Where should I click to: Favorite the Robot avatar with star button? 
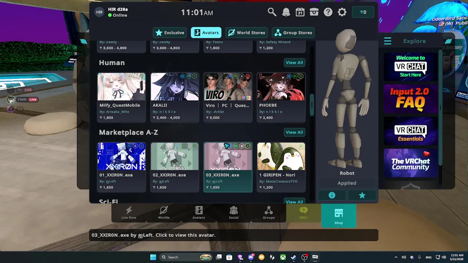[362, 195]
